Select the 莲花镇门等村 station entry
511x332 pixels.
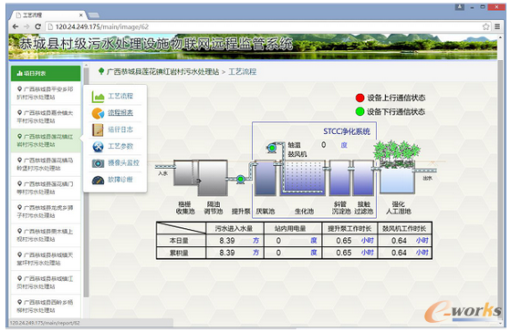pos(46,188)
